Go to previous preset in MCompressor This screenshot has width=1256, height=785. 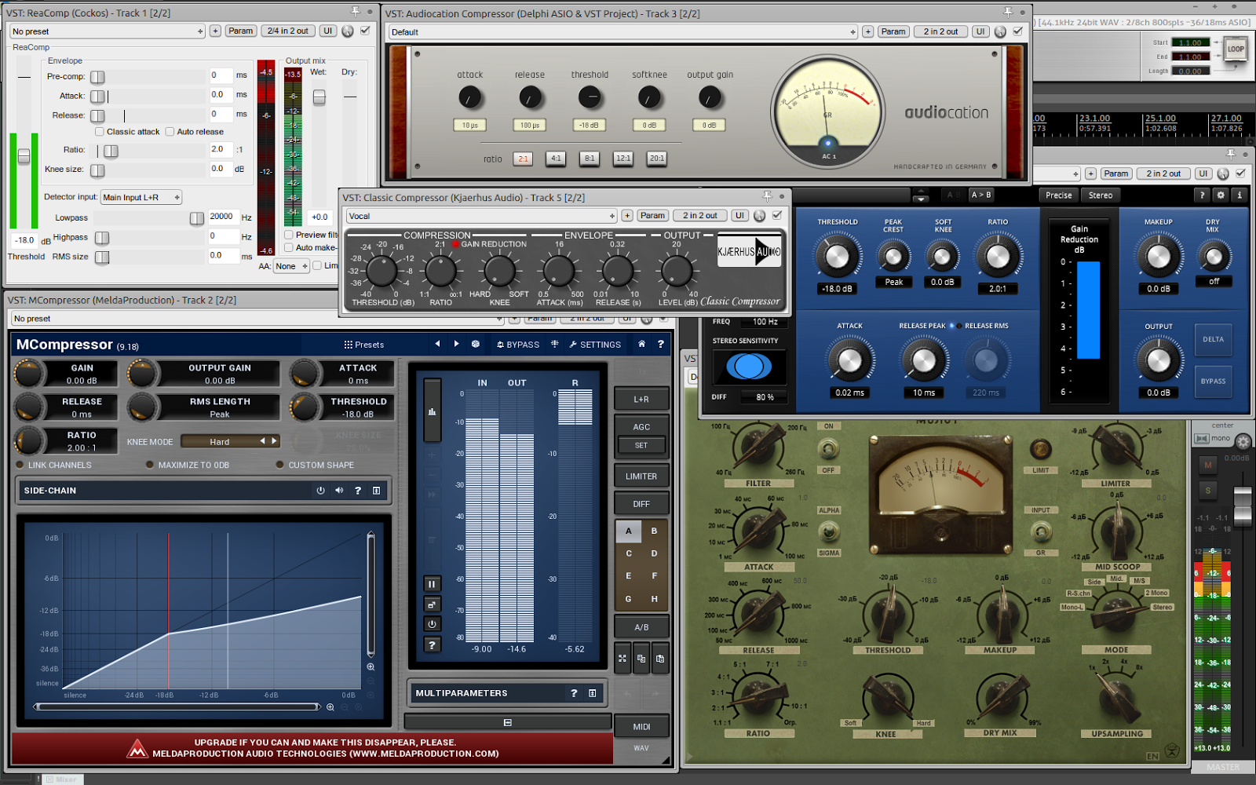[437, 344]
